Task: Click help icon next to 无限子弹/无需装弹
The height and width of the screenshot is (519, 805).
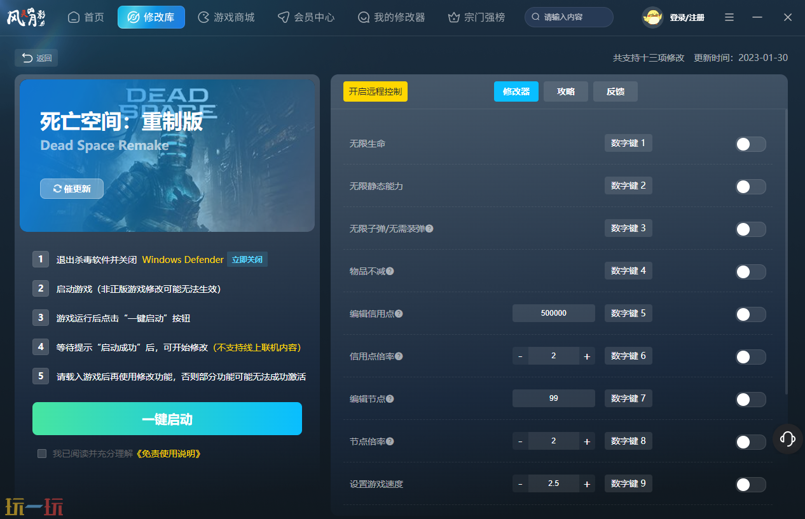Action: [x=429, y=229]
